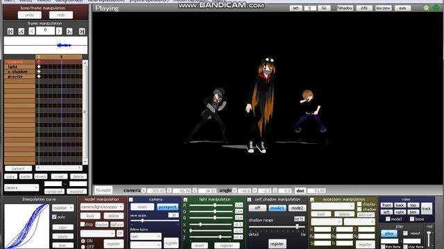The width and height of the screenshot is (444, 249).
Task: Click the redo button
Action: point(61,15)
